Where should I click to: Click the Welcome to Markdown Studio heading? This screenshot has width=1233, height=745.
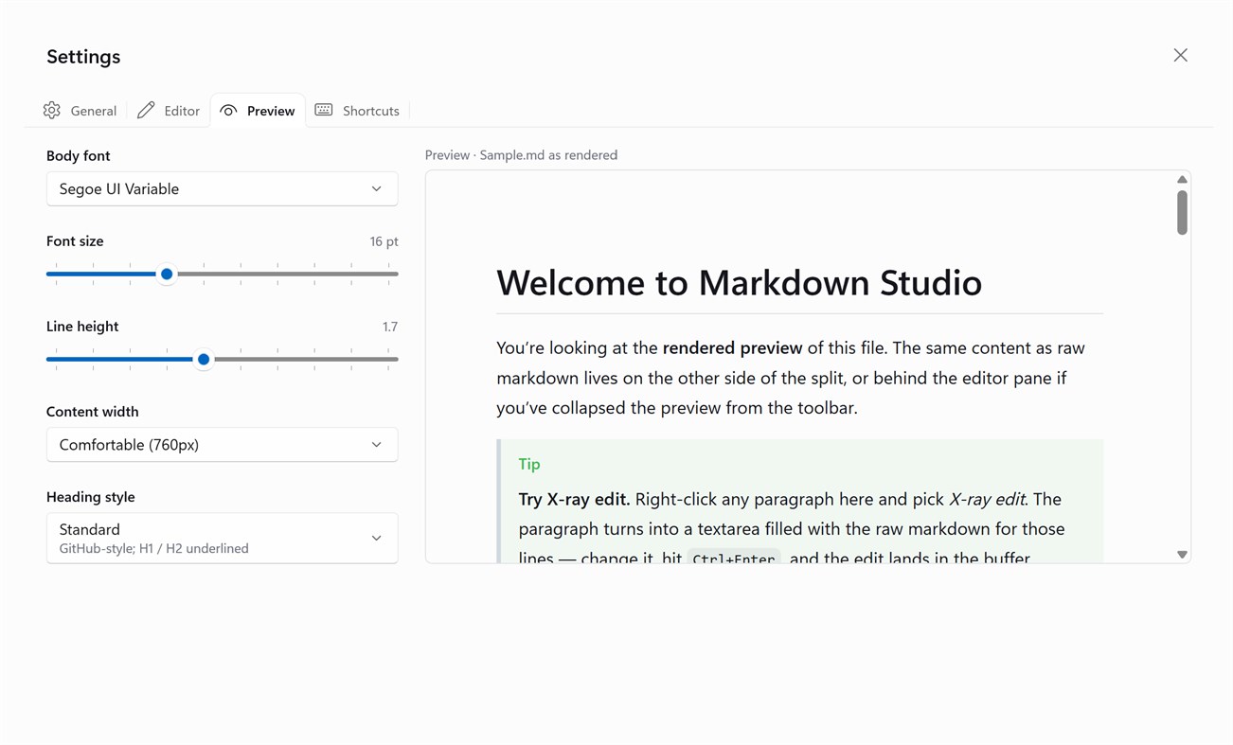(739, 282)
